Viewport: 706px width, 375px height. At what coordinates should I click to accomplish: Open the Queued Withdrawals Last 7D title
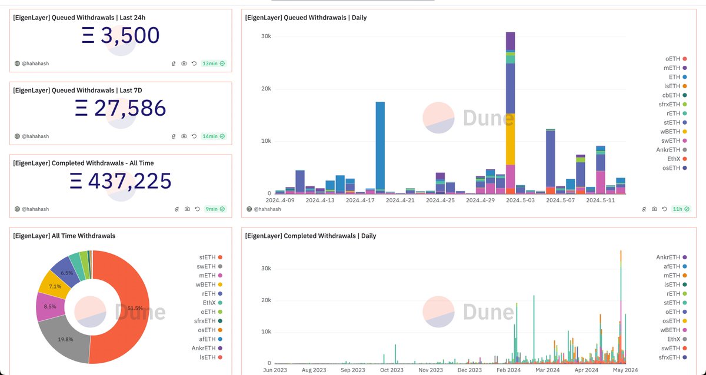click(78, 90)
